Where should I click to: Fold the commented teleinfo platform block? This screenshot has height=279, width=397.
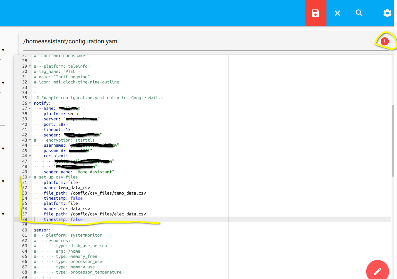point(29,66)
